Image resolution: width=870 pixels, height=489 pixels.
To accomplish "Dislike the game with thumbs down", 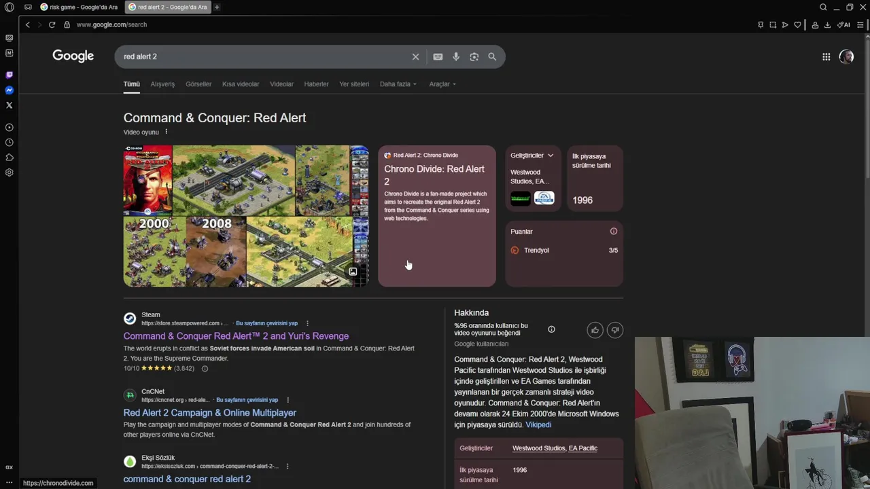I will tap(614, 330).
